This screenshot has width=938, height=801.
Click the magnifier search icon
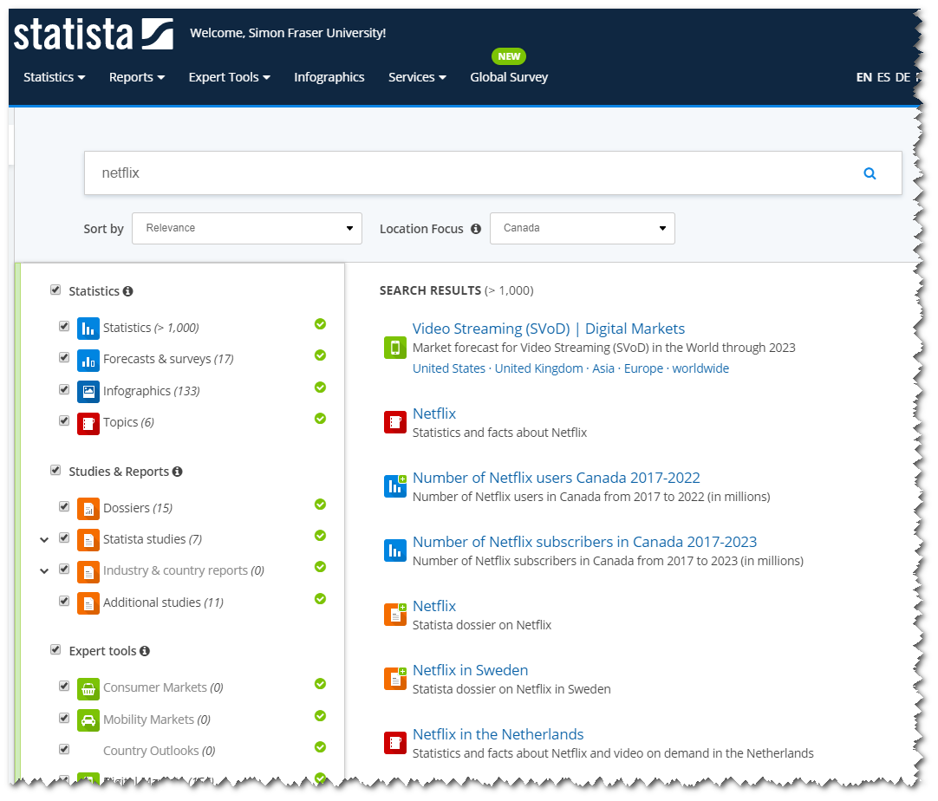870,173
